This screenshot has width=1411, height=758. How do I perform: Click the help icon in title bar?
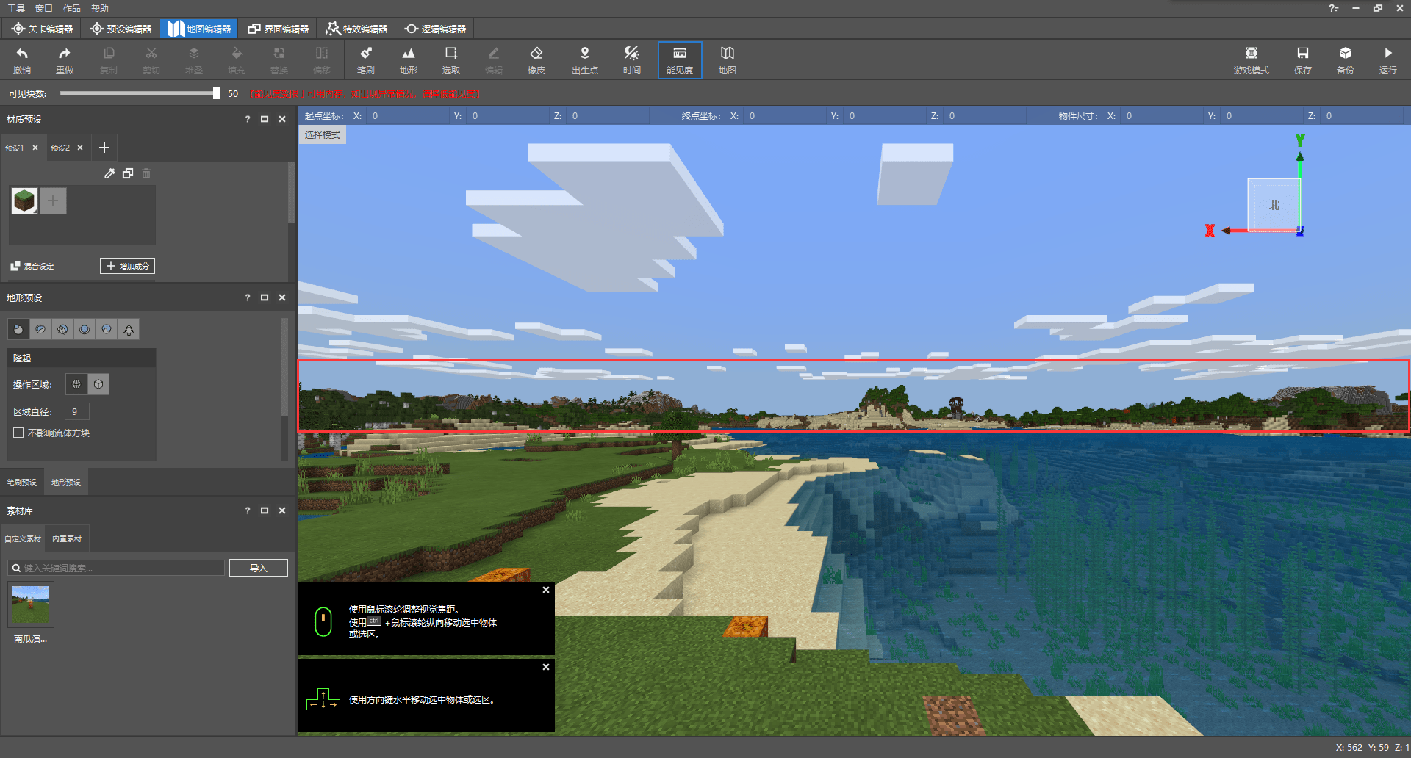click(1333, 8)
